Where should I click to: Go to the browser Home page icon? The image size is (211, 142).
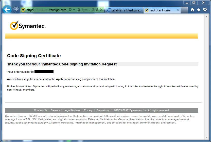192,10
